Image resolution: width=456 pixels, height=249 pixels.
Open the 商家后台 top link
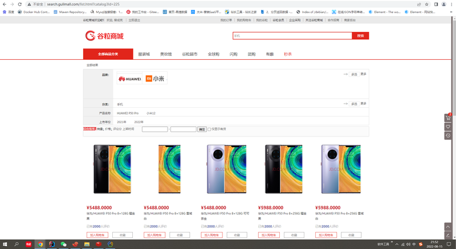point(349,20)
